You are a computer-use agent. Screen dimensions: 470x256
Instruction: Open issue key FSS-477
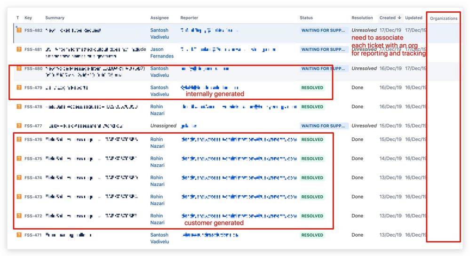[33, 126]
